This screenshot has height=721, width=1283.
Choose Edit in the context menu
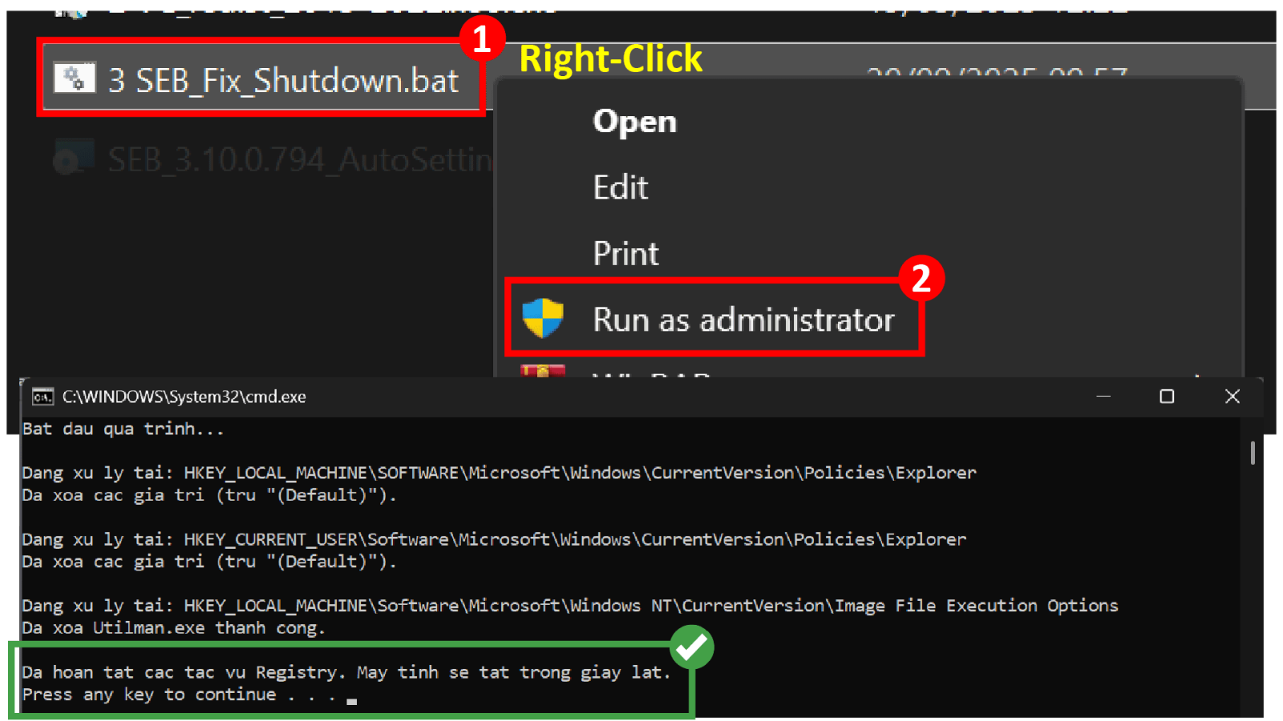pos(620,187)
